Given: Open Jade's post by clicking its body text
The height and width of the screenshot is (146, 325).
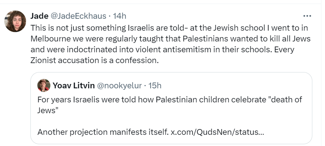Looking at the screenshot, I should coord(170,44).
